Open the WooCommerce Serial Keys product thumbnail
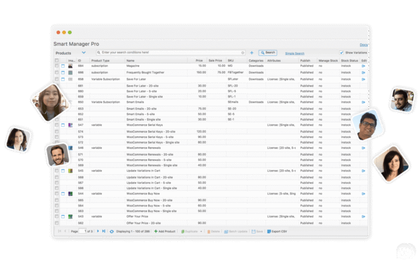 coord(70,125)
